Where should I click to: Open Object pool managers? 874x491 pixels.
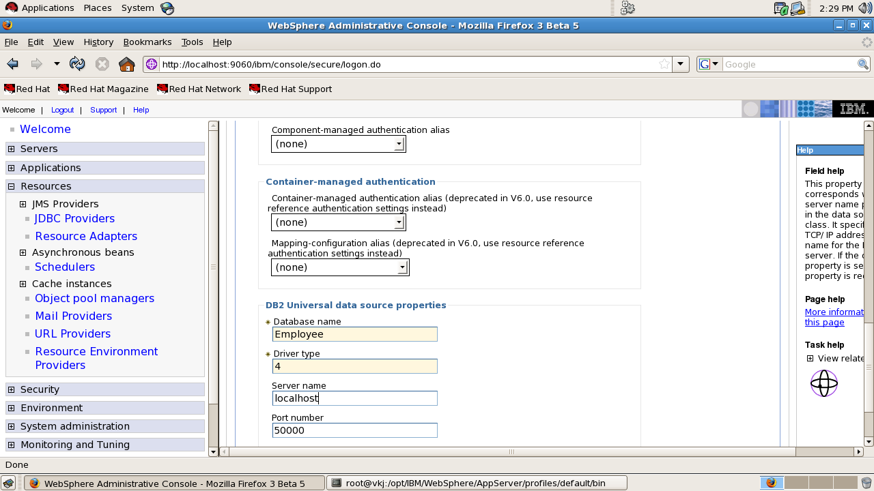click(94, 298)
